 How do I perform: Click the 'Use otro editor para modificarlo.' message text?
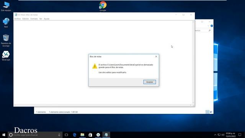(113, 72)
